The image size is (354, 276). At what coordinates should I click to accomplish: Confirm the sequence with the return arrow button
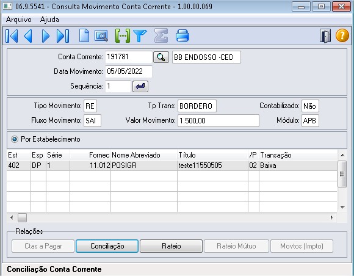coord(140,86)
